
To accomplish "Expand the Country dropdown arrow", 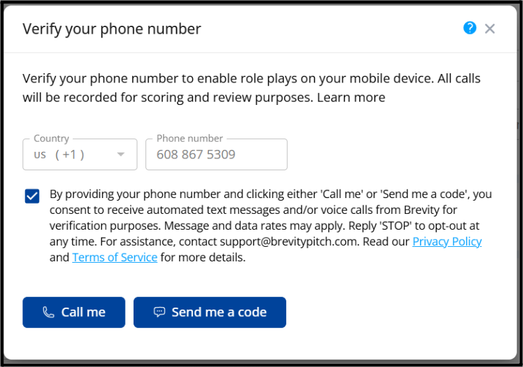I will click(121, 154).
